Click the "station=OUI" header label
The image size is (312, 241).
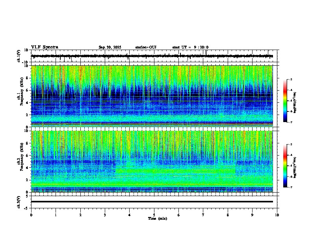pyautogui.click(x=146, y=47)
